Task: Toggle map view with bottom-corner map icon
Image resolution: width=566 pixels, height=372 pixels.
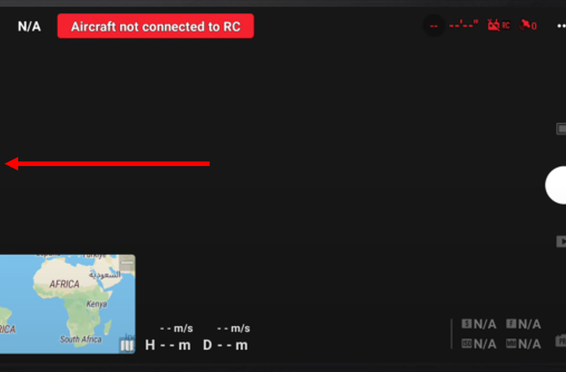Action: tap(127, 345)
